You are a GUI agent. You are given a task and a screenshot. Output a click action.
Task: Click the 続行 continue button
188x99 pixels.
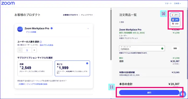tap(149, 93)
